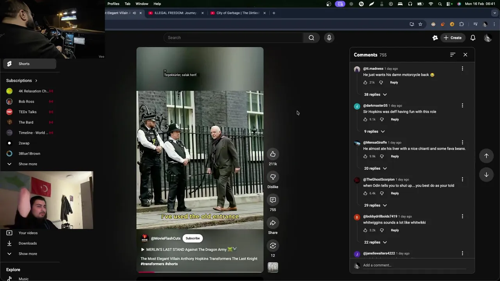500x281 pixels.
Task: Open Chrome tab search dropdown arrow
Action: pyautogui.click(x=495, y=13)
